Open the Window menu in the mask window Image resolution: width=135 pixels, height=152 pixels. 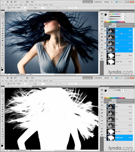(45, 81)
